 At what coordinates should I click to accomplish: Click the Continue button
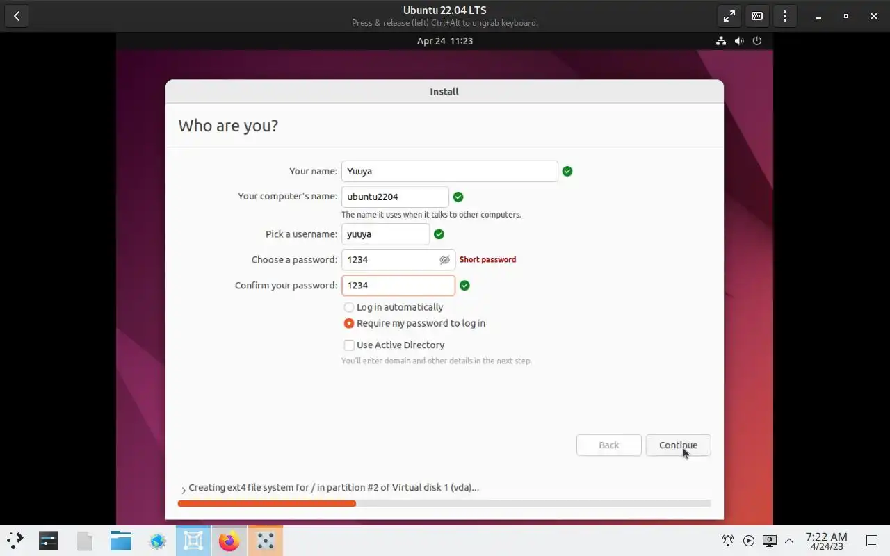pyautogui.click(x=678, y=445)
